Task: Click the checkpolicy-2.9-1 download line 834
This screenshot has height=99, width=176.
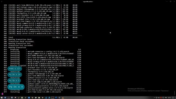Action: (x=43, y=13)
